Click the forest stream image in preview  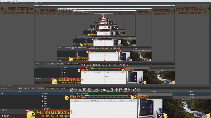pos(187,109)
